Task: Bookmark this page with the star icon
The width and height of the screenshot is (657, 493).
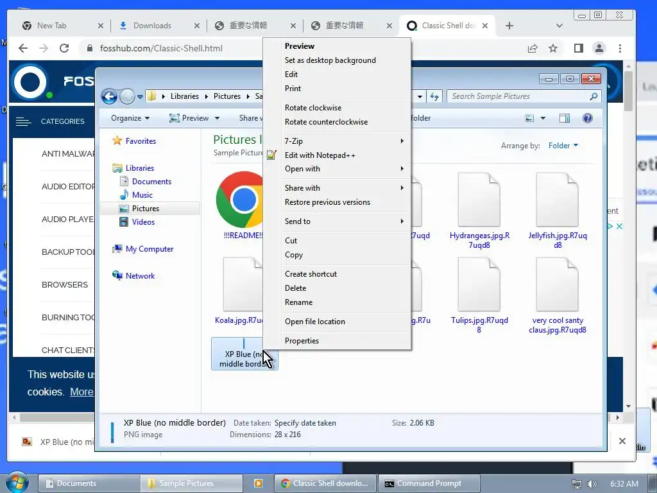Action: (x=553, y=48)
